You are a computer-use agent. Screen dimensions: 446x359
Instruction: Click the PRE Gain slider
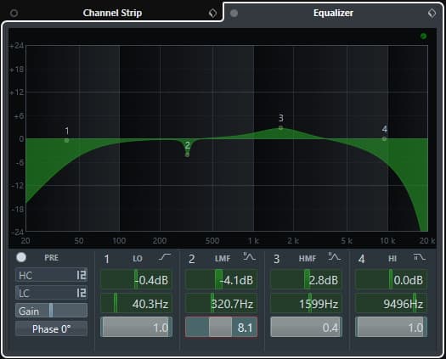tap(52, 311)
